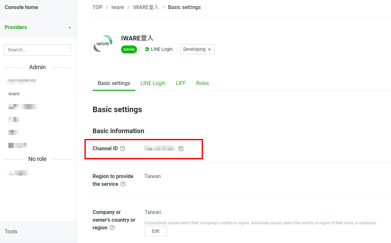
Task: Switch to the Basic settings tab
Action: tap(114, 83)
